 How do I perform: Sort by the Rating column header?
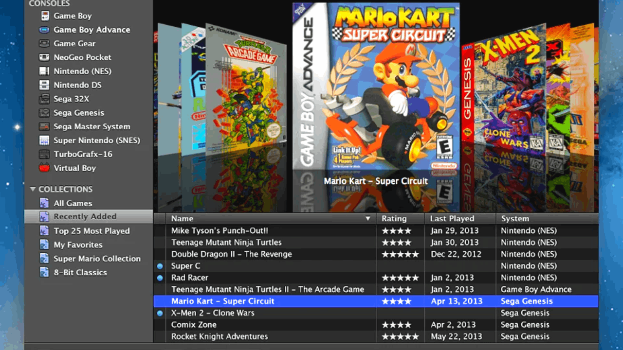pos(400,219)
